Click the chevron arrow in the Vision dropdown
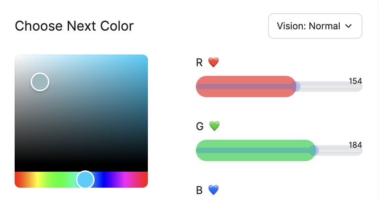Screen dimensions: 379x201 pos(349,26)
